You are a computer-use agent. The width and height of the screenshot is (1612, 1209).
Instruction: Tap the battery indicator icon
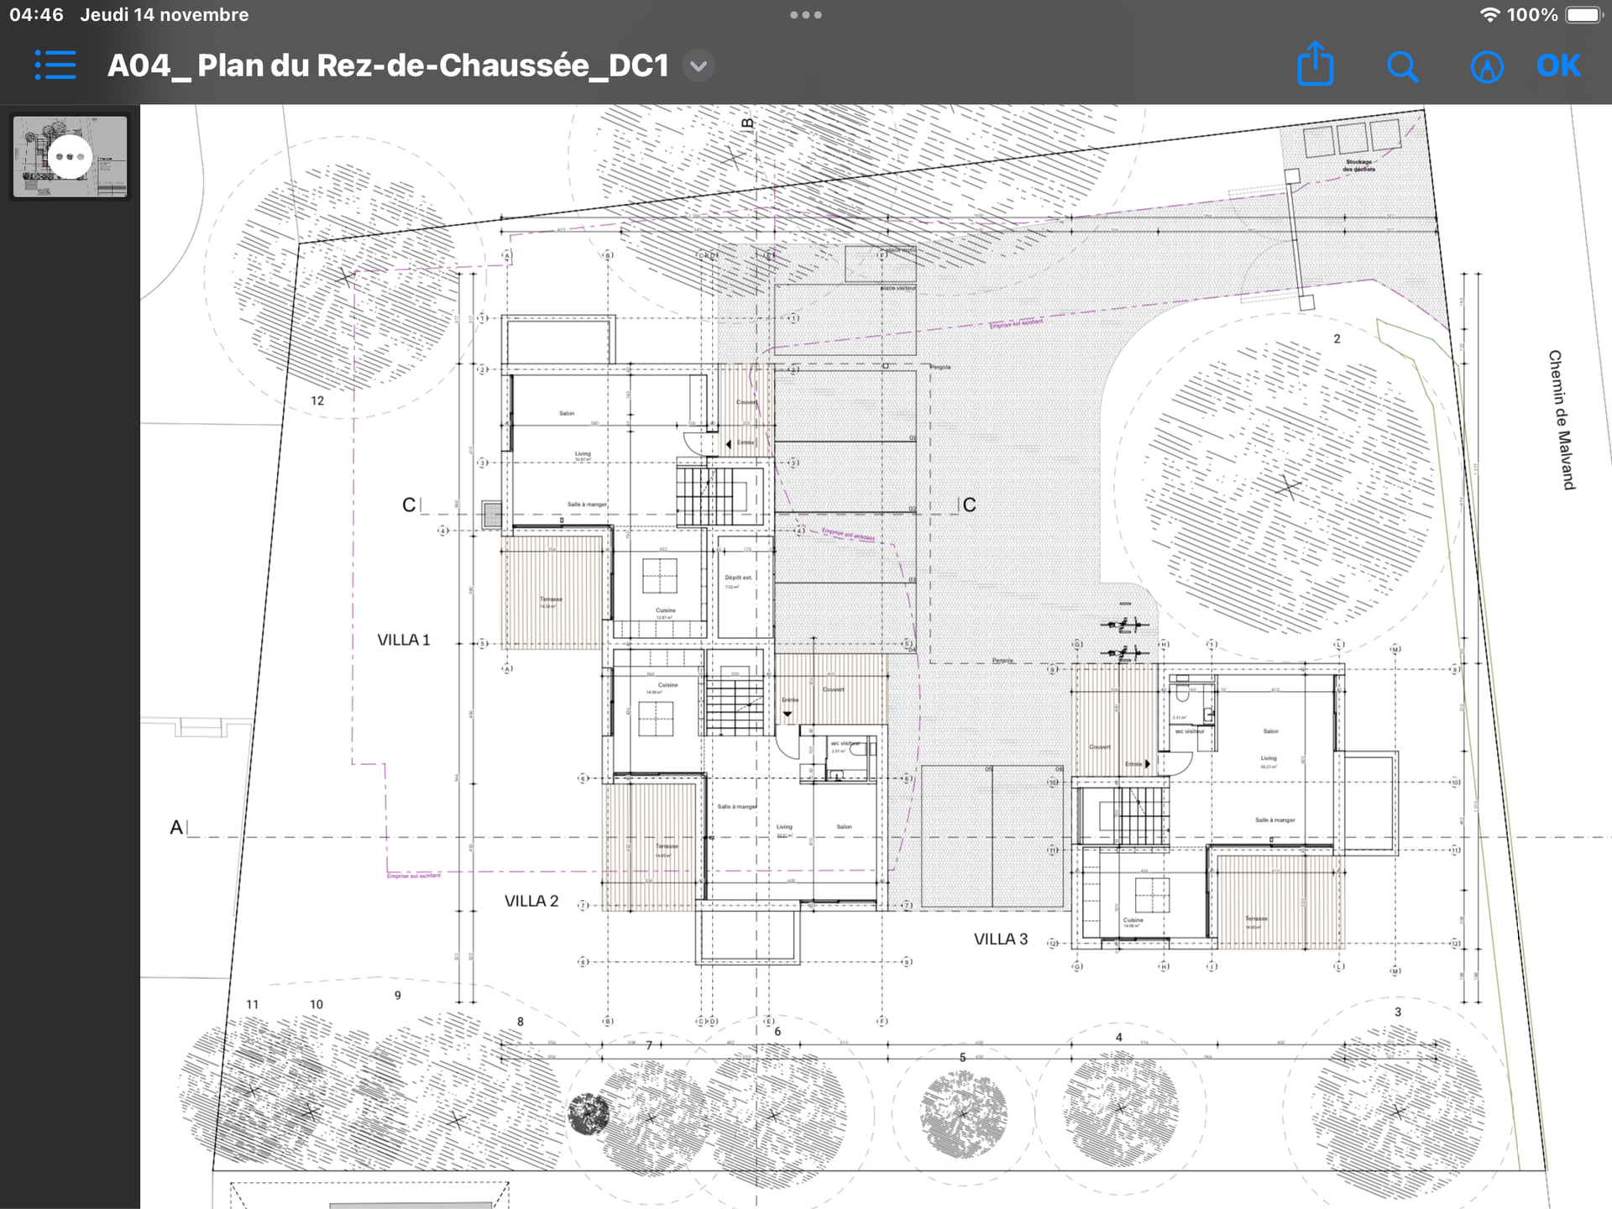(1583, 15)
